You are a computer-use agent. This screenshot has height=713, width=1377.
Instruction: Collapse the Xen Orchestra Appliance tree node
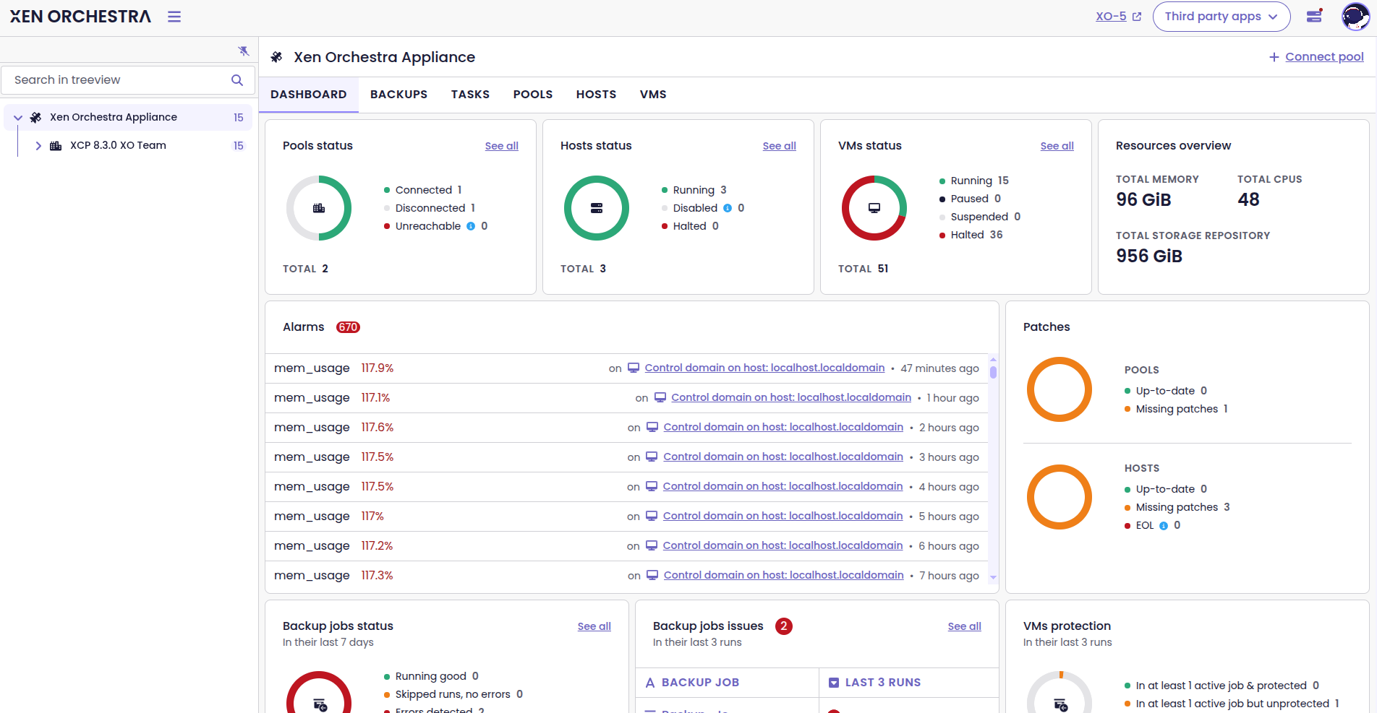point(18,118)
